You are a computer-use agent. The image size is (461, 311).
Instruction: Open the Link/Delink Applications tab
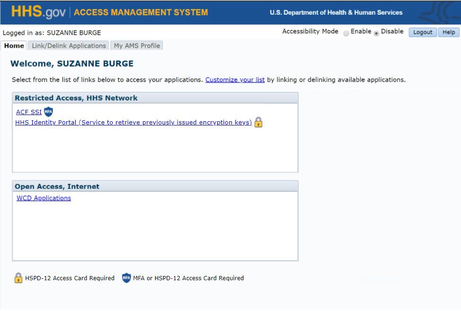pos(69,46)
